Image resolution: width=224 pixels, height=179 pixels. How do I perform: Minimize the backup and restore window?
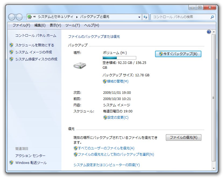(x=192, y=8)
